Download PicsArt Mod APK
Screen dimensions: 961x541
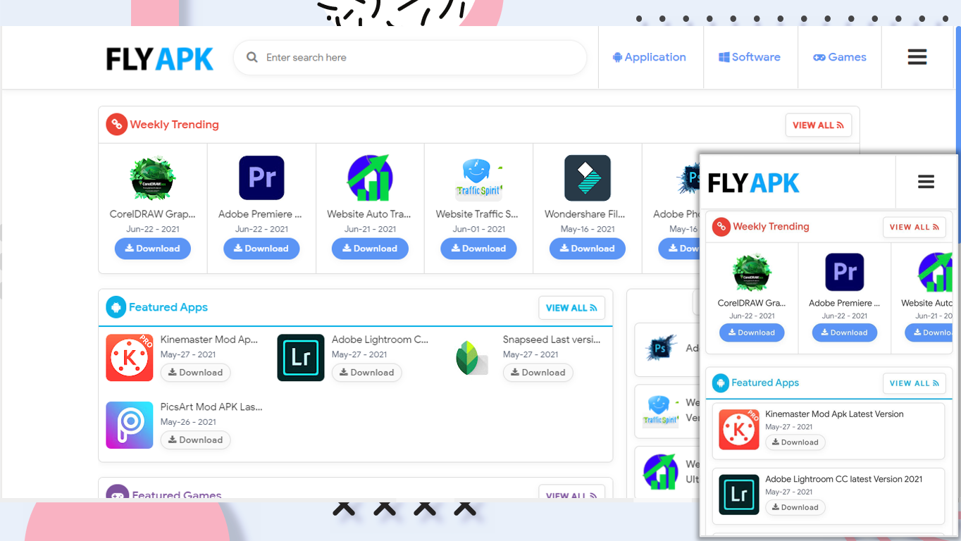(x=195, y=440)
